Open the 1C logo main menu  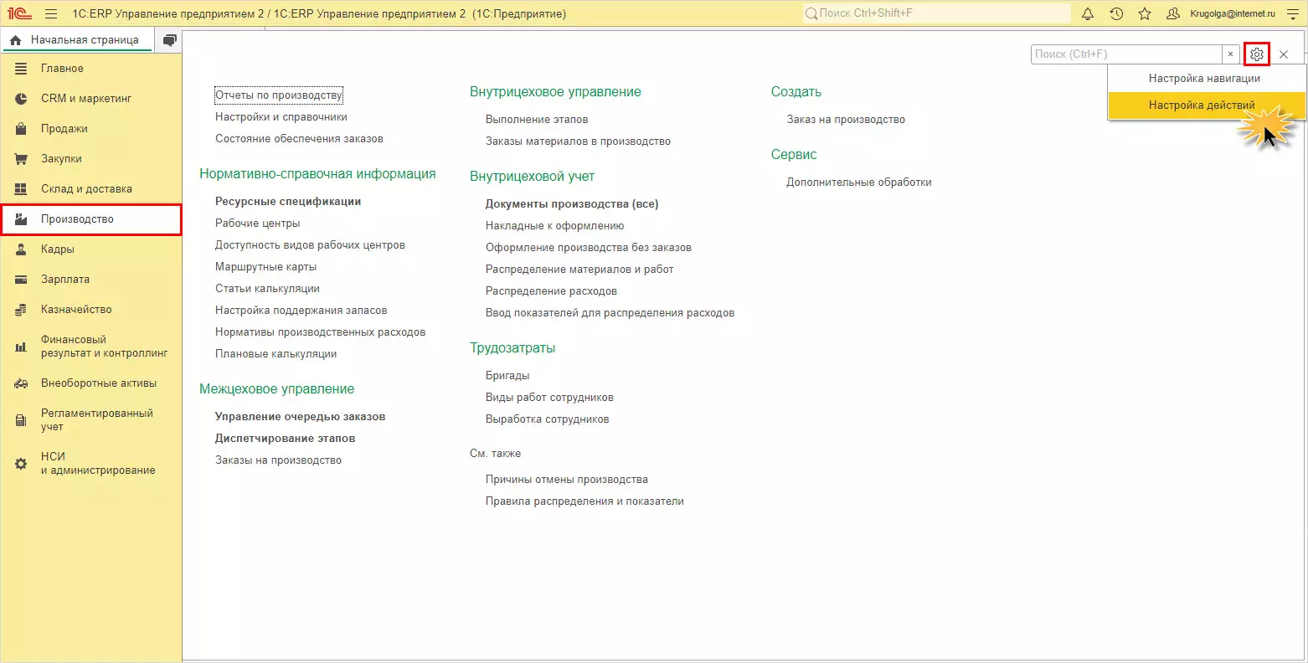(19, 13)
